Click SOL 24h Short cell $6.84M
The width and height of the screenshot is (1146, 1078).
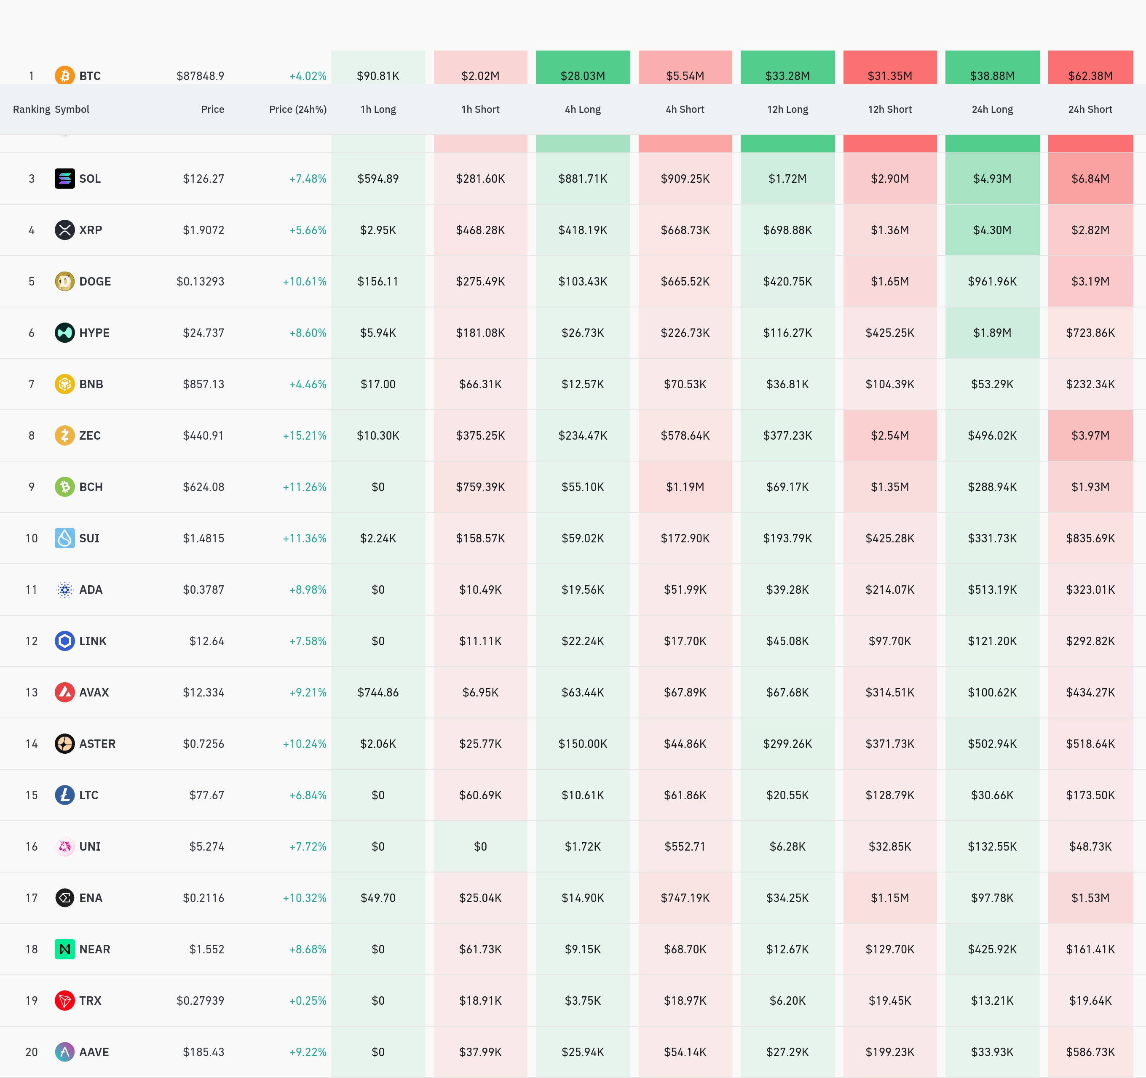pyautogui.click(x=1090, y=179)
